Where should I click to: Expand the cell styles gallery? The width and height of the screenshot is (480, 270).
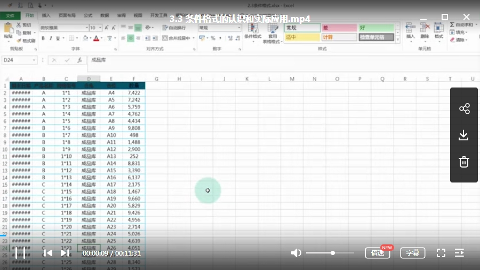coord(398,39)
